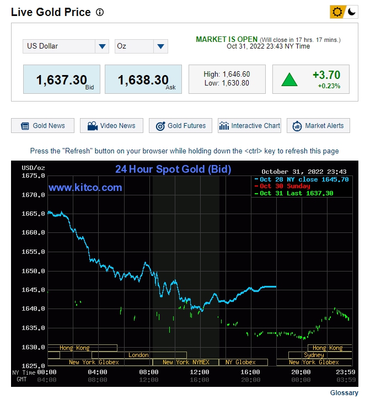365x399 pixels.
Task: Click the 1,637.30 Bid price box
Action: pyautogui.click(x=62, y=79)
